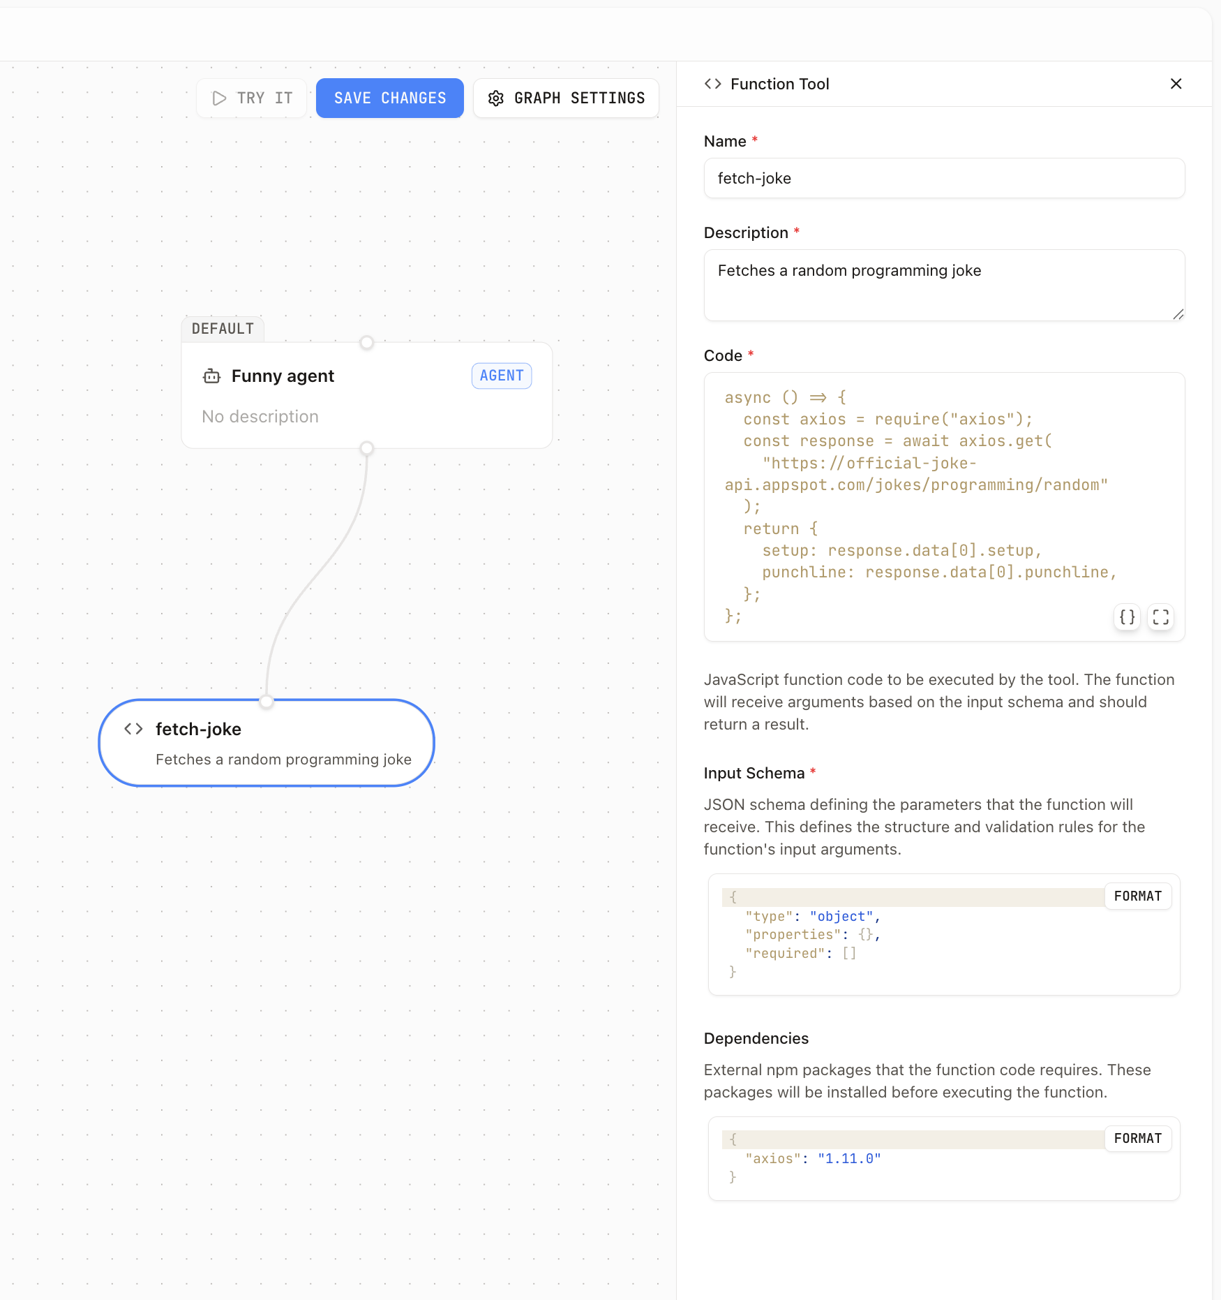Click the DEFAULT label above the Funny agent node
The height and width of the screenshot is (1300, 1221).
223,328
